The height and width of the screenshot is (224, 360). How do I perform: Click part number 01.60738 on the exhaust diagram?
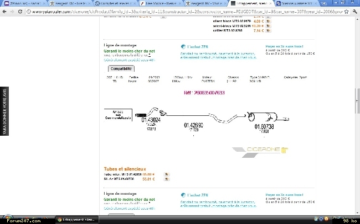coord(264,126)
